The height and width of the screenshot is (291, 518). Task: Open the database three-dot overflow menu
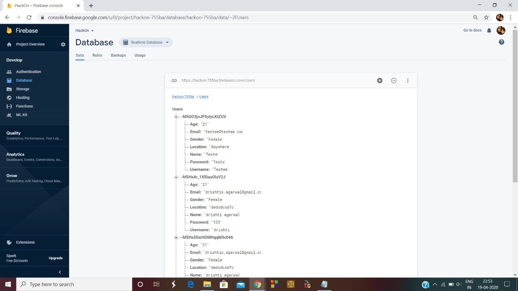408,80
